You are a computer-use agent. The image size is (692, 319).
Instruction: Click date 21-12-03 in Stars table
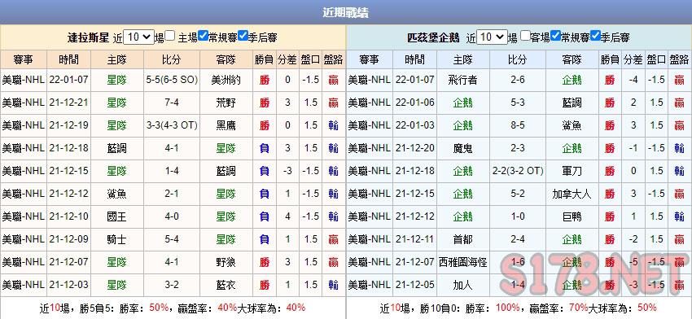tap(69, 285)
